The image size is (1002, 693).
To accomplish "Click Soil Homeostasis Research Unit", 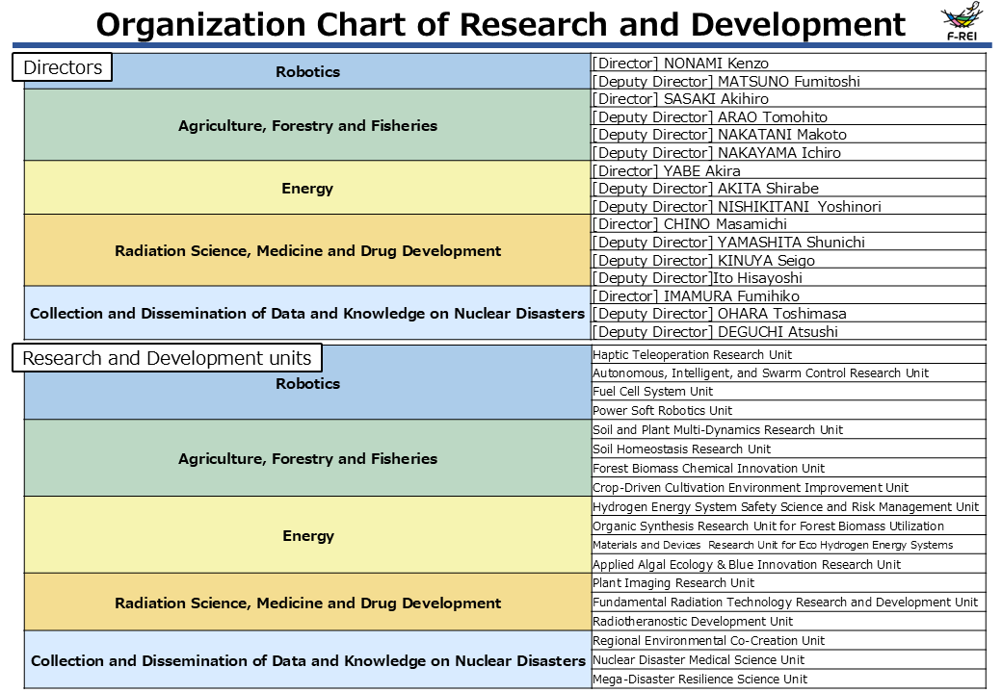I will tap(682, 449).
